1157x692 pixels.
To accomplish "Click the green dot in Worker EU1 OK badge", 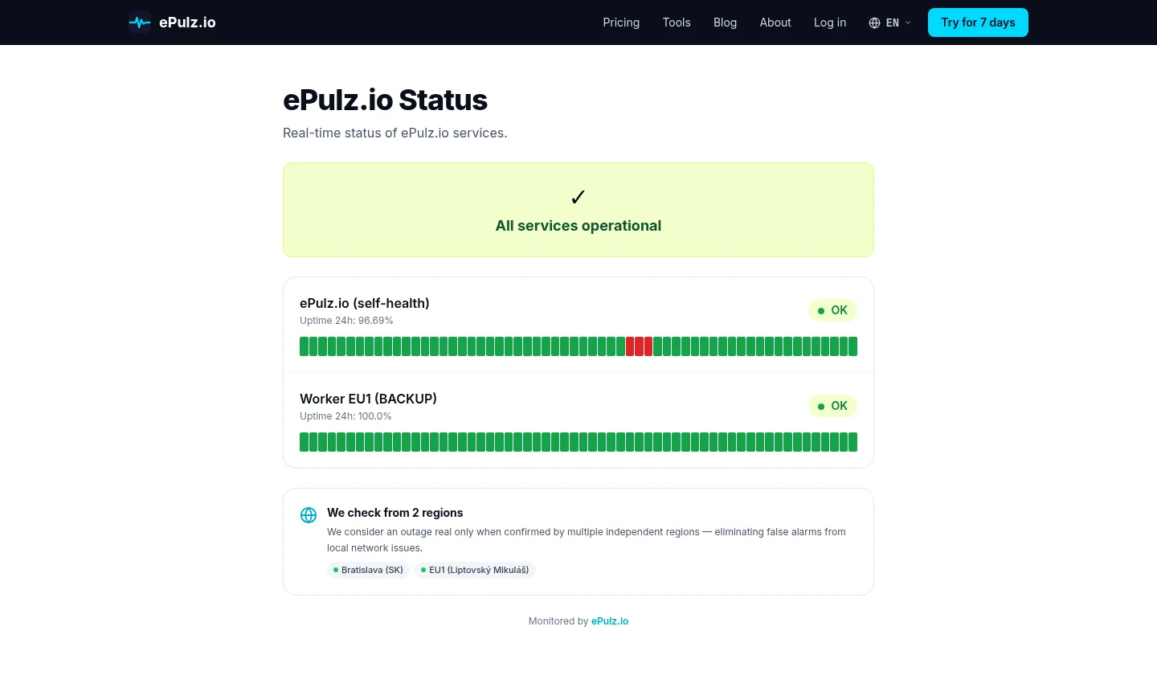I will (821, 407).
